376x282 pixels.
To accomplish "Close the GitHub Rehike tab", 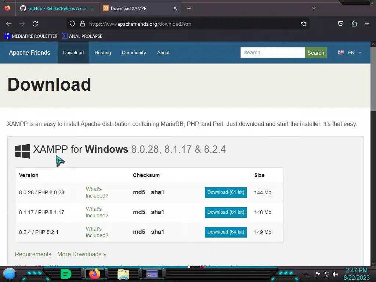I will 93,8.
